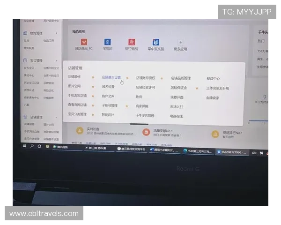Expand the 宝贝管理 chevron arrow
The image size is (281, 225).
(57, 61)
